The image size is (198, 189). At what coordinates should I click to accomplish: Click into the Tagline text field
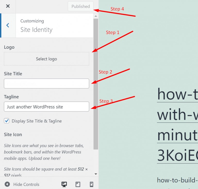[x=46, y=107]
